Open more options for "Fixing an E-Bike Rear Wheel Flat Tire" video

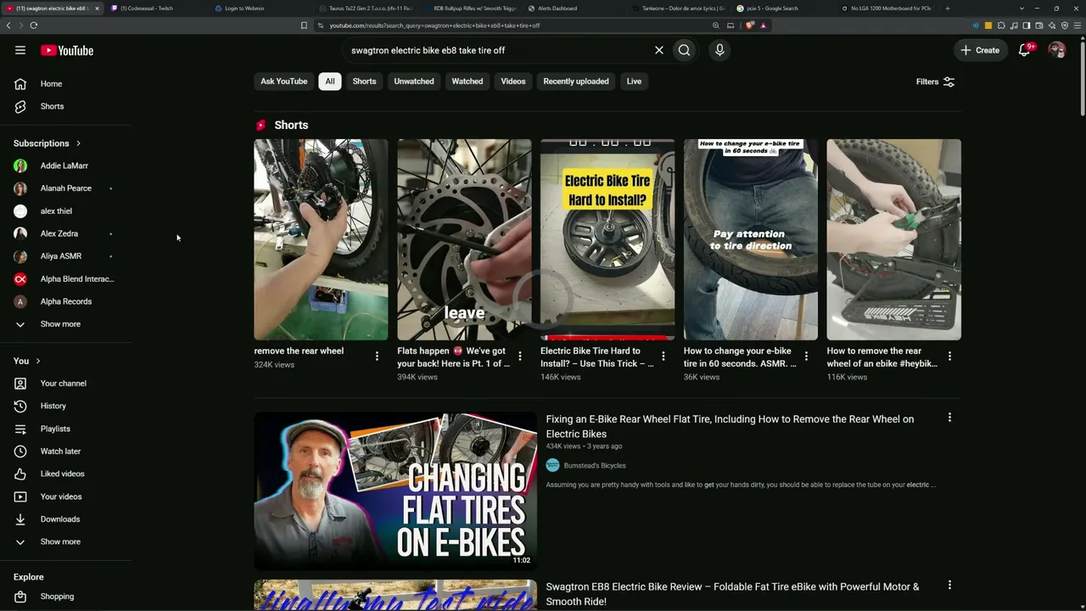tap(949, 418)
